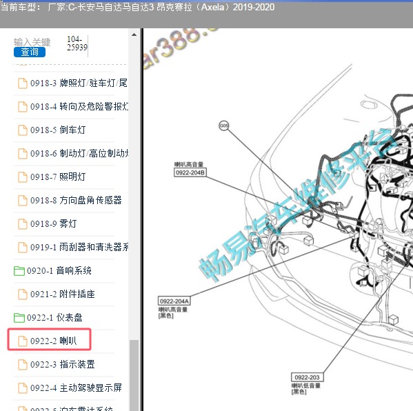The image size is (413, 411).
Task: Click the 输入关键 keyword input field
Action: (x=32, y=42)
